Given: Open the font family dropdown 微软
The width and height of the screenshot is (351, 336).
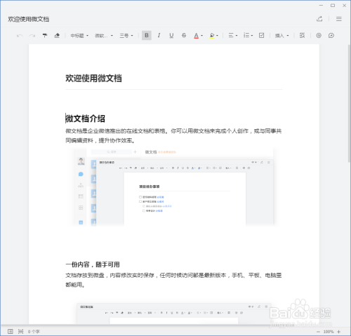Looking at the screenshot, I should pyautogui.click(x=104, y=36).
